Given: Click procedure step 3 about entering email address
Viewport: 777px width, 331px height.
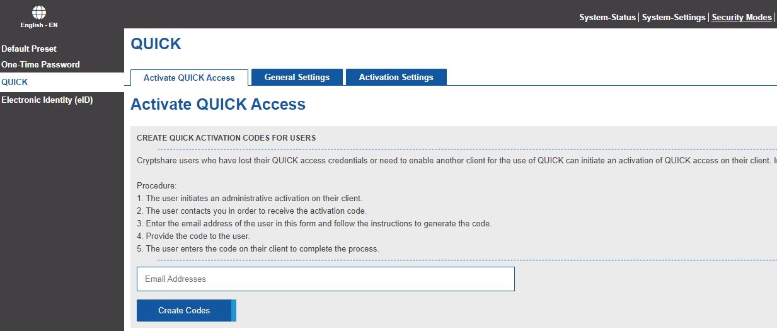Looking at the screenshot, I should 314,223.
